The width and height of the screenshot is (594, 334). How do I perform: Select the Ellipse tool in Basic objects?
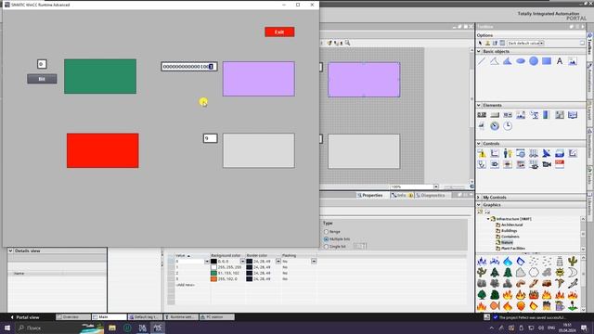(521, 61)
